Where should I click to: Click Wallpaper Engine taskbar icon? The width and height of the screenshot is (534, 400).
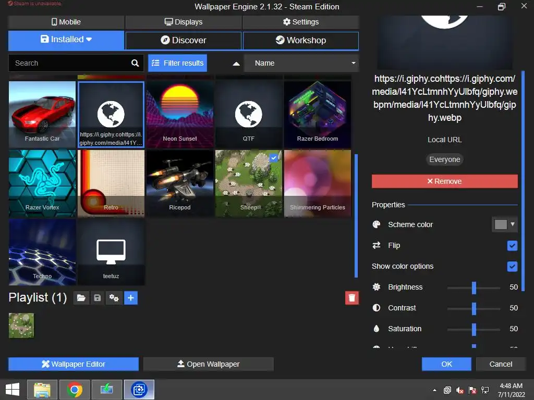[139, 390]
